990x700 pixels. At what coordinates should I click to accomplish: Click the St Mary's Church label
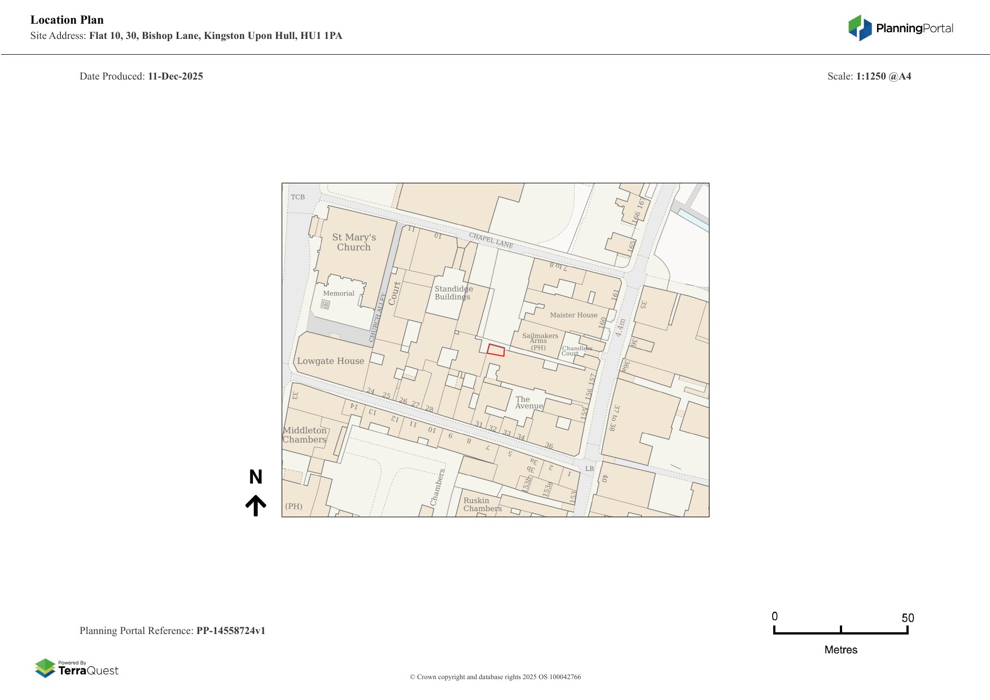coord(354,242)
